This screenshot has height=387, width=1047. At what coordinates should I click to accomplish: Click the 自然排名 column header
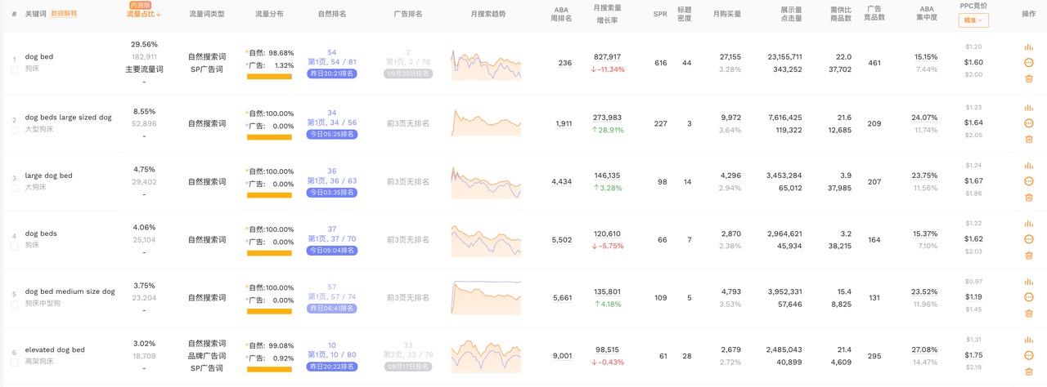point(331,14)
